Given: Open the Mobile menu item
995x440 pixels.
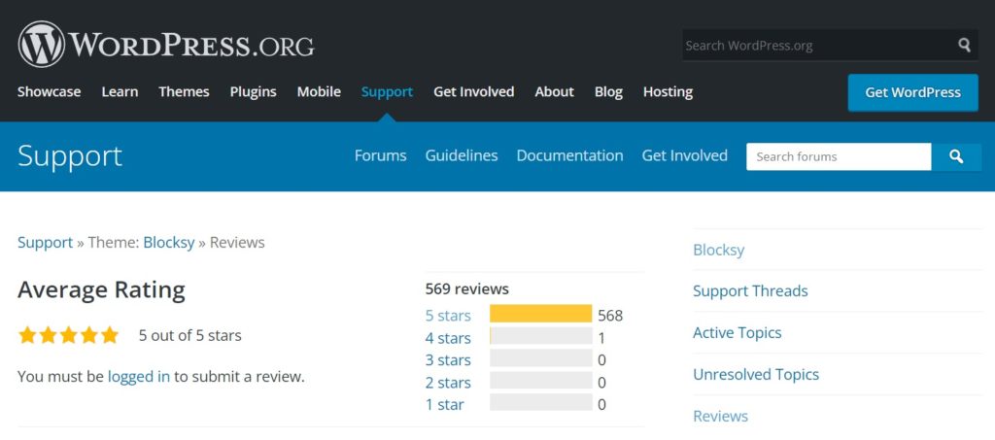Looking at the screenshot, I should click(x=319, y=92).
